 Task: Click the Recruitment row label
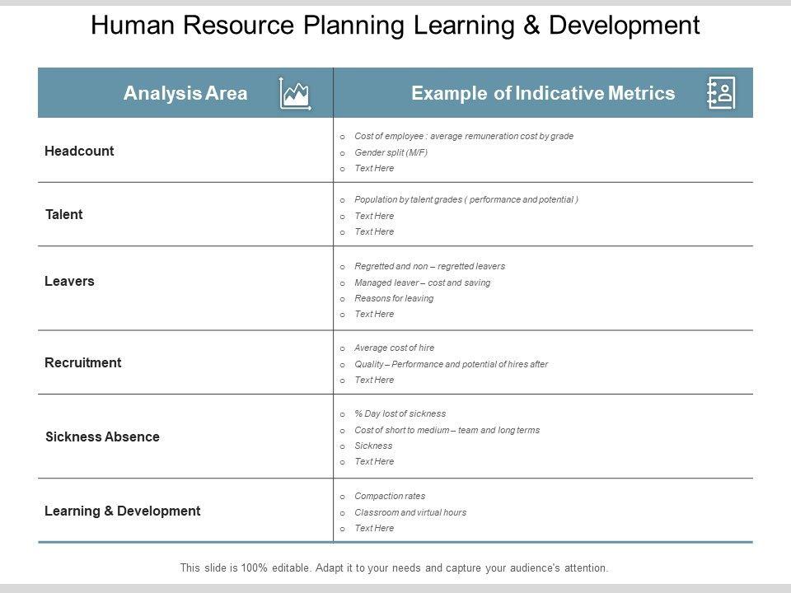coord(82,362)
